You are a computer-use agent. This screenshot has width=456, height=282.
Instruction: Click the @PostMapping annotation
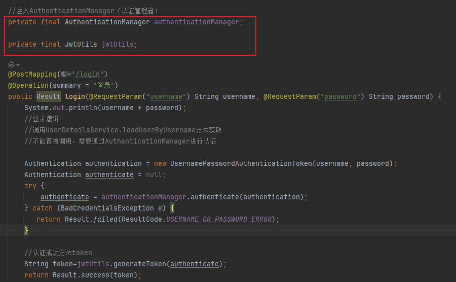coord(32,74)
